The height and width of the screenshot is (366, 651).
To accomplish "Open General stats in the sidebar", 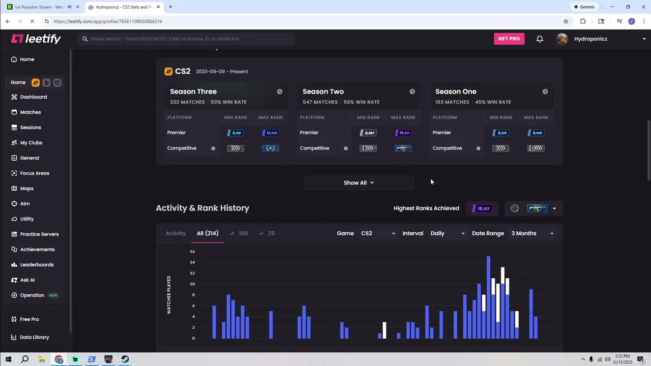I will tap(29, 158).
